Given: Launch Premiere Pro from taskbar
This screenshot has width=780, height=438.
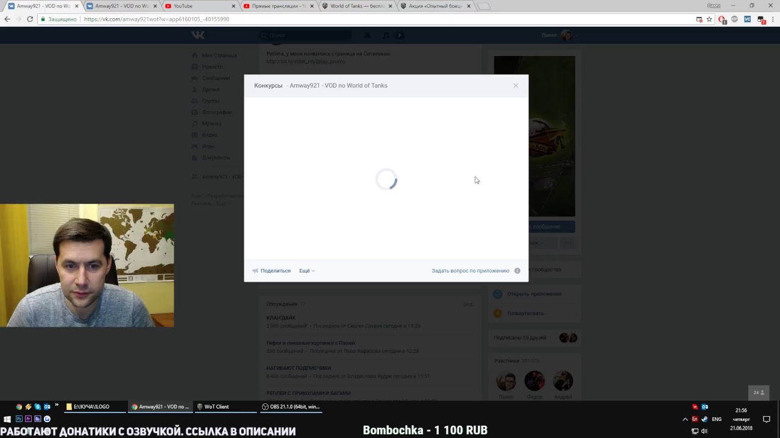Looking at the screenshot, I should pos(28,419).
